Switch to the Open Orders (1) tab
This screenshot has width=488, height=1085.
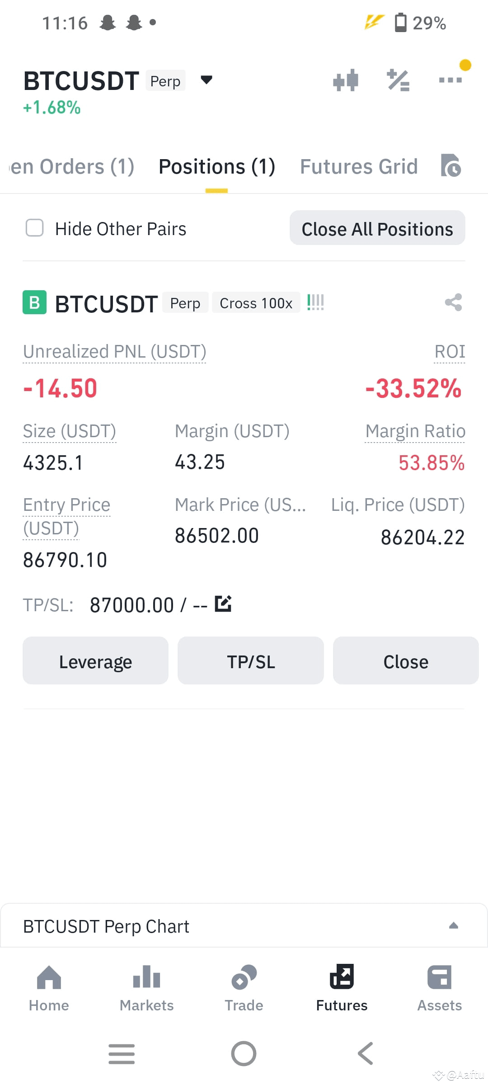[72, 166]
